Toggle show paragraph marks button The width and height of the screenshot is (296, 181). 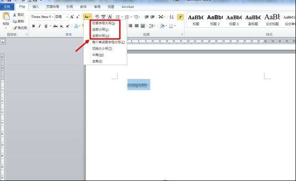tap(180, 17)
